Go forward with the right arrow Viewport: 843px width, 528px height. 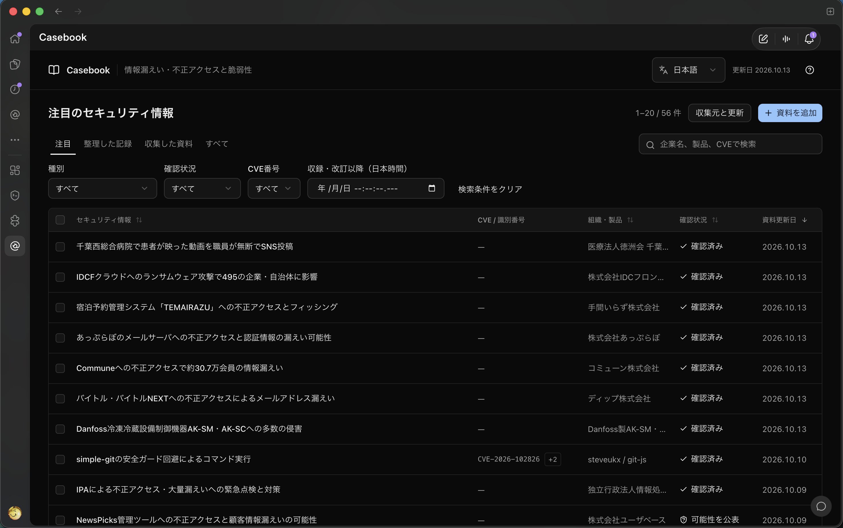coord(78,11)
